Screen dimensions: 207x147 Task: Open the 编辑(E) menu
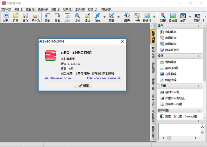pyautogui.click(x=18, y=9)
